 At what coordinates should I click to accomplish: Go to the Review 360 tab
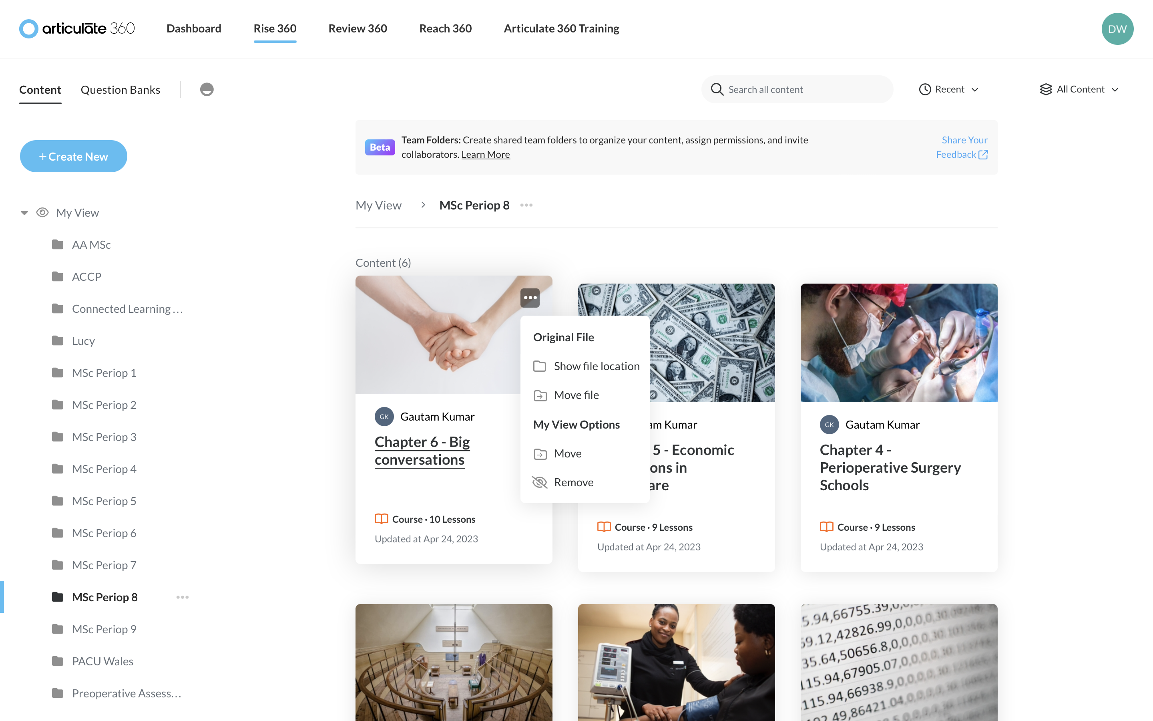click(x=358, y=28)
